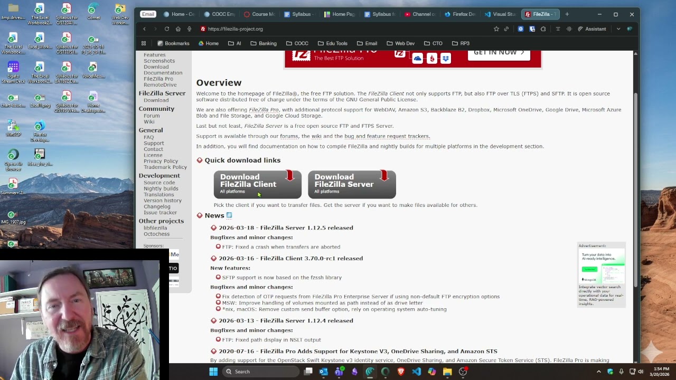Viewport: 676px width, 380px height.
Task: Open the Firefox Developer desktop shortcut
Action: click(x=40, y=131)
